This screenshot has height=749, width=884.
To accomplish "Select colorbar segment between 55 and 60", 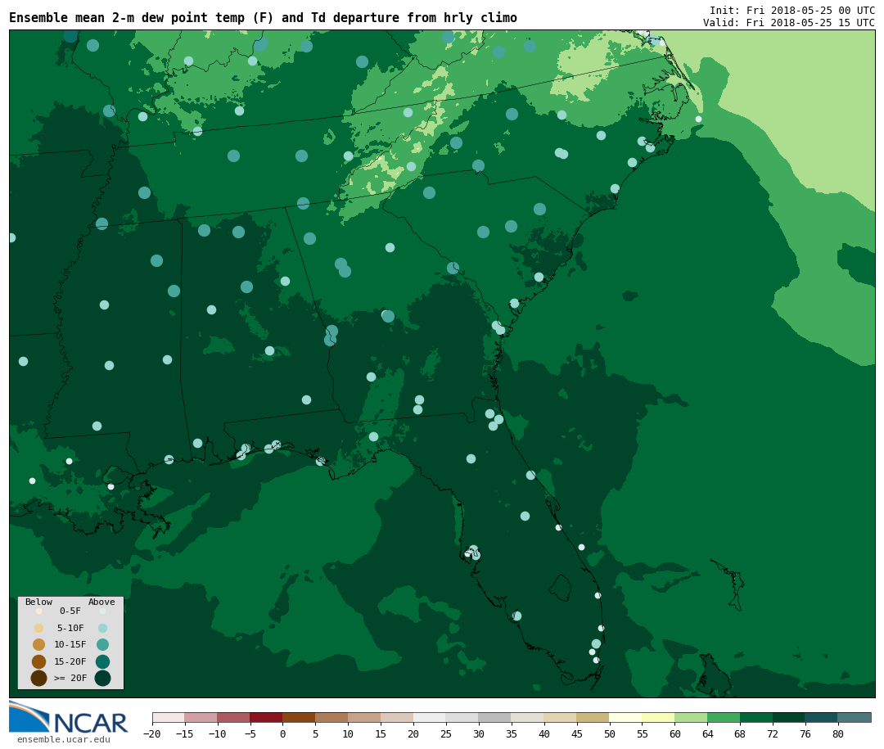I will tap(659, 717).
